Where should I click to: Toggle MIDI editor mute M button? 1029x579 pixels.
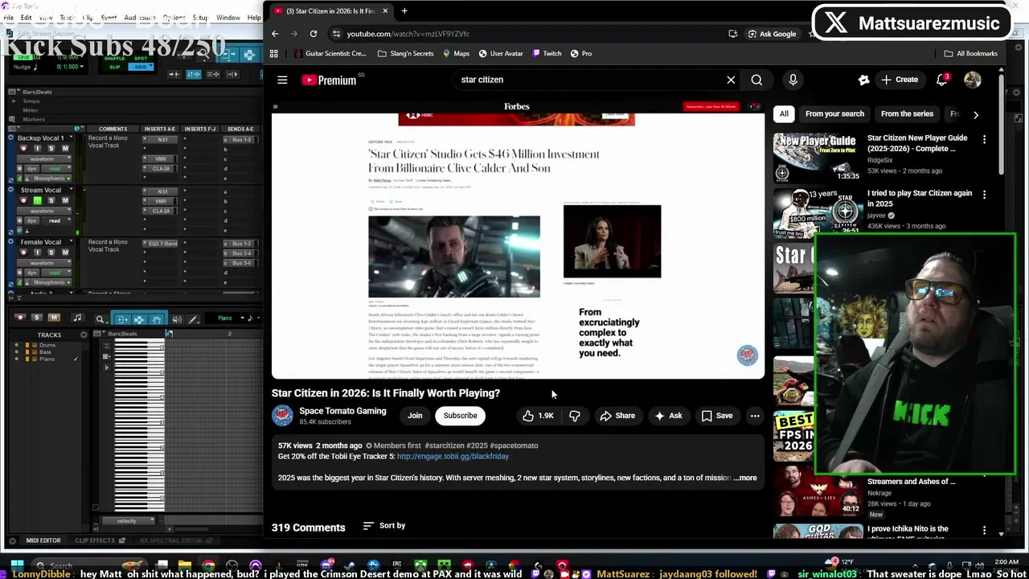click(54, 318)
